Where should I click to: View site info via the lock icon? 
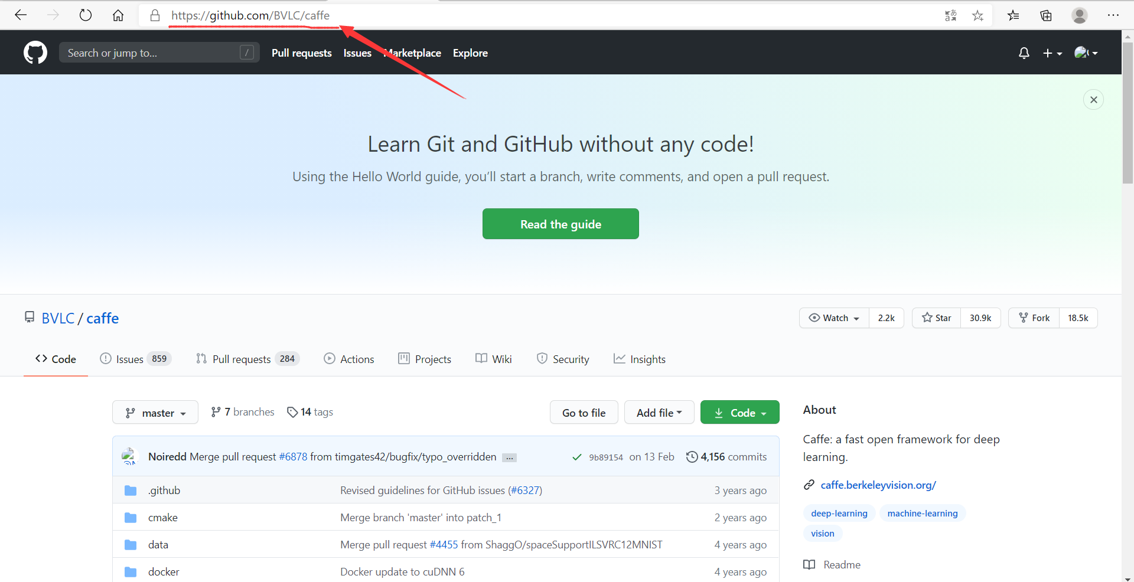click(x=155, y=15)
